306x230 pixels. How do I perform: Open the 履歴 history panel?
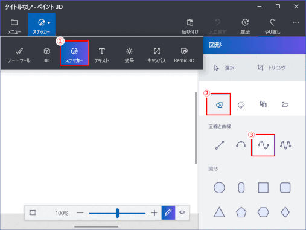[x=245, y=26]
